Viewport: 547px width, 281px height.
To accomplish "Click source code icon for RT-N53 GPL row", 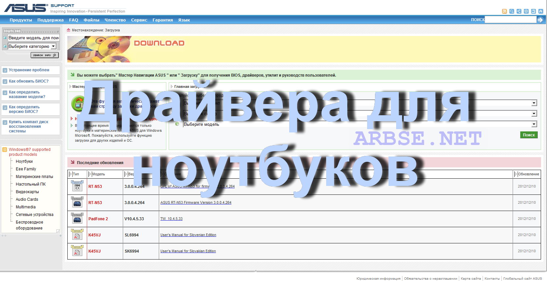I will pyautogui.click(x=77, y=186).
